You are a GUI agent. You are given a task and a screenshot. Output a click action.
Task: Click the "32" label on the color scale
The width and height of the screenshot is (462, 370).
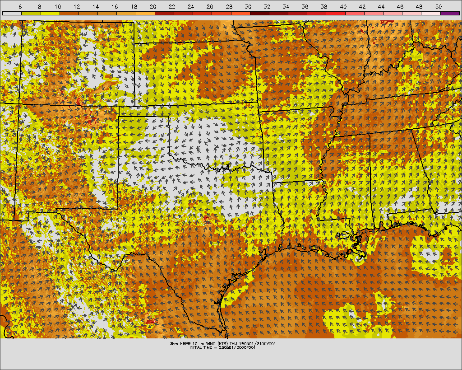coord(267,6)
